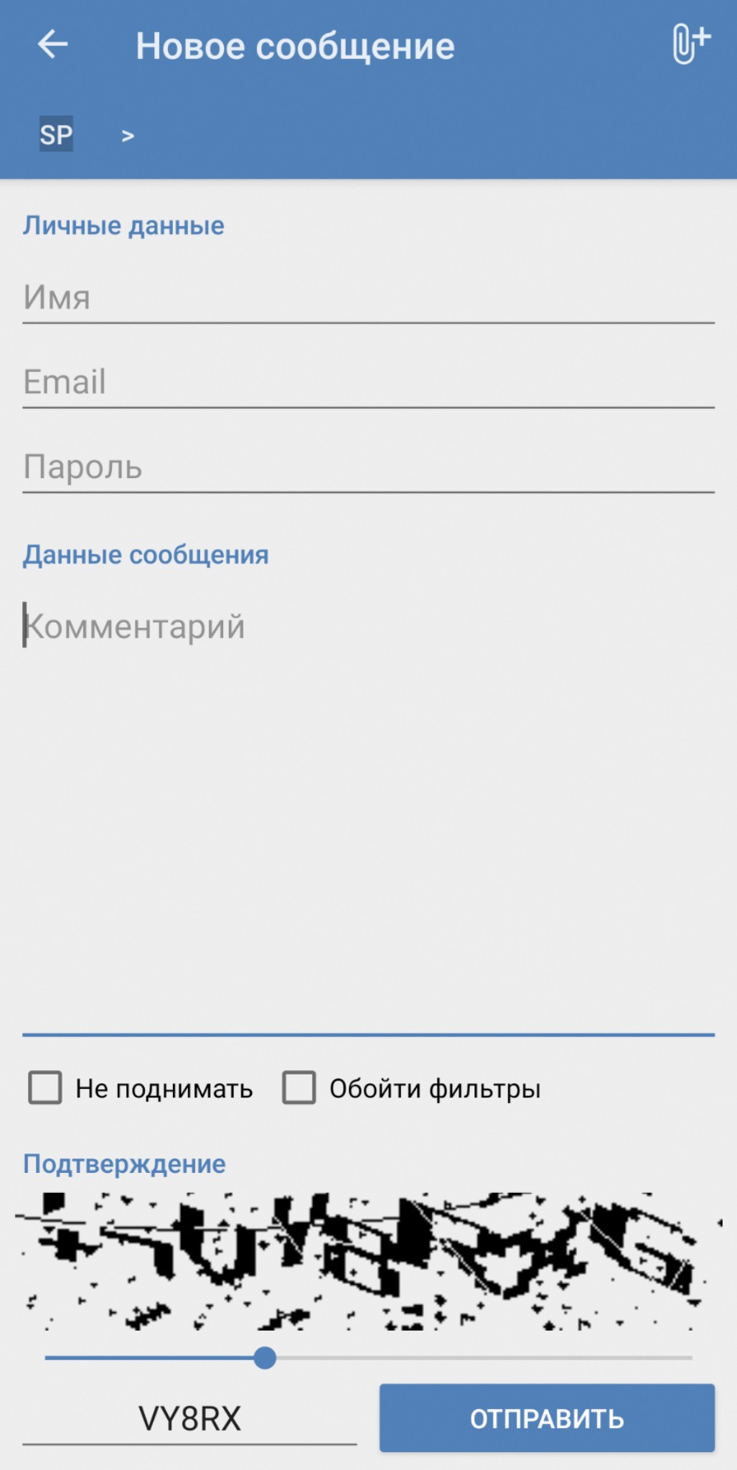Focus the Пароль input field
Image resolution: width=737 pixels, height=1470 pixels.
(x=368, y=467)
